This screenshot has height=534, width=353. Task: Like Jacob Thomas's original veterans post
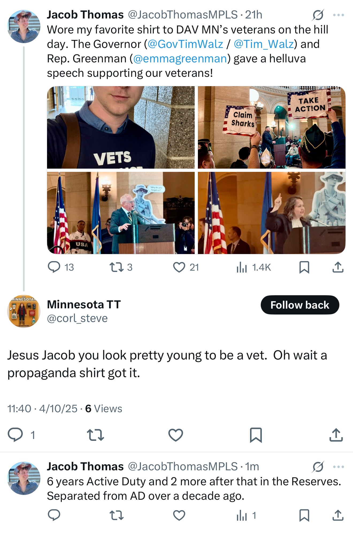179,267
